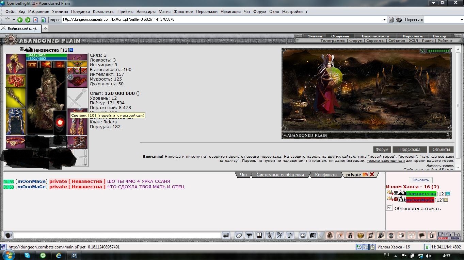Switch to the Конфликты chat tab
Viewport: 464px width, 260px height.
tap(326, 175)
